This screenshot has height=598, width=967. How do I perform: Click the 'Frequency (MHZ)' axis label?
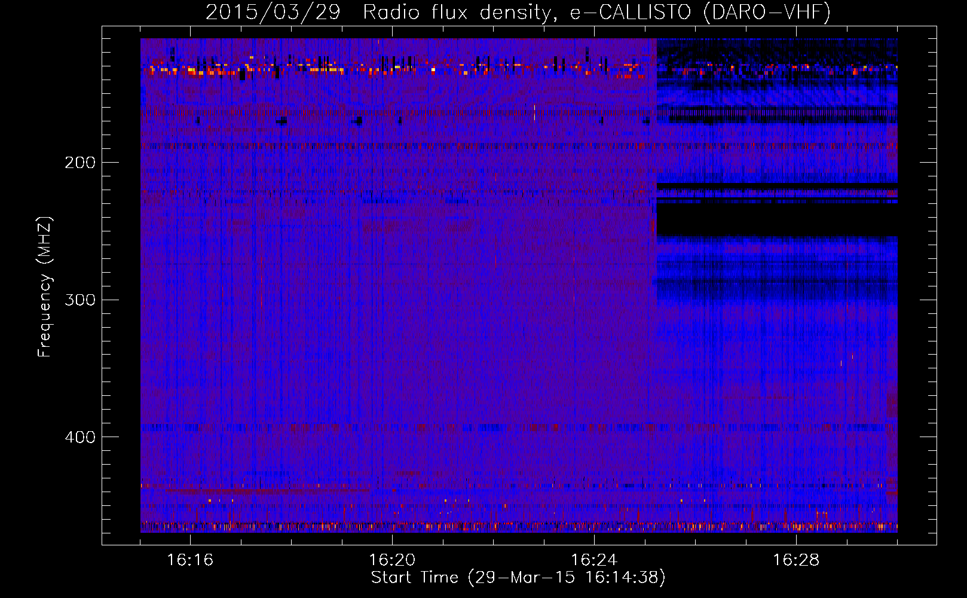pos(45,287)
